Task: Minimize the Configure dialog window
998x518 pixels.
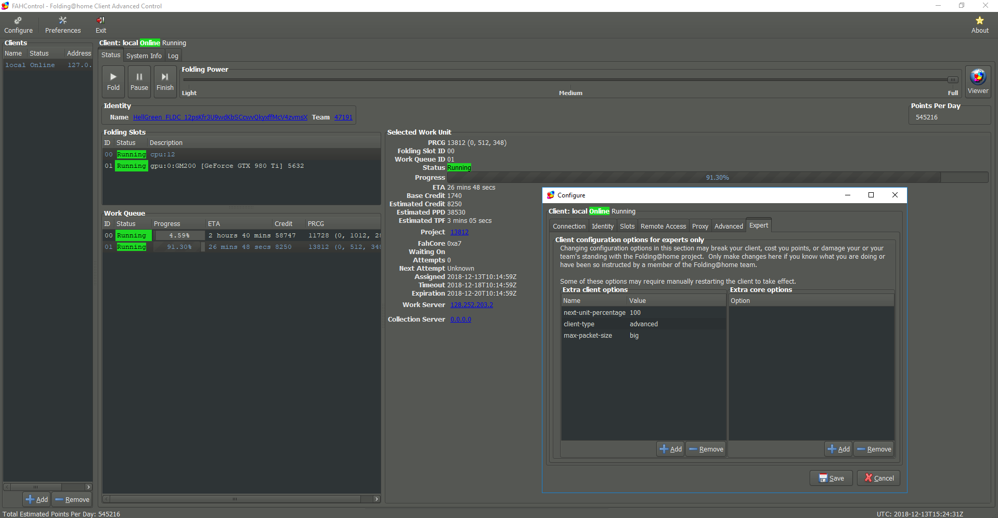Action: [x=848, y=195]
